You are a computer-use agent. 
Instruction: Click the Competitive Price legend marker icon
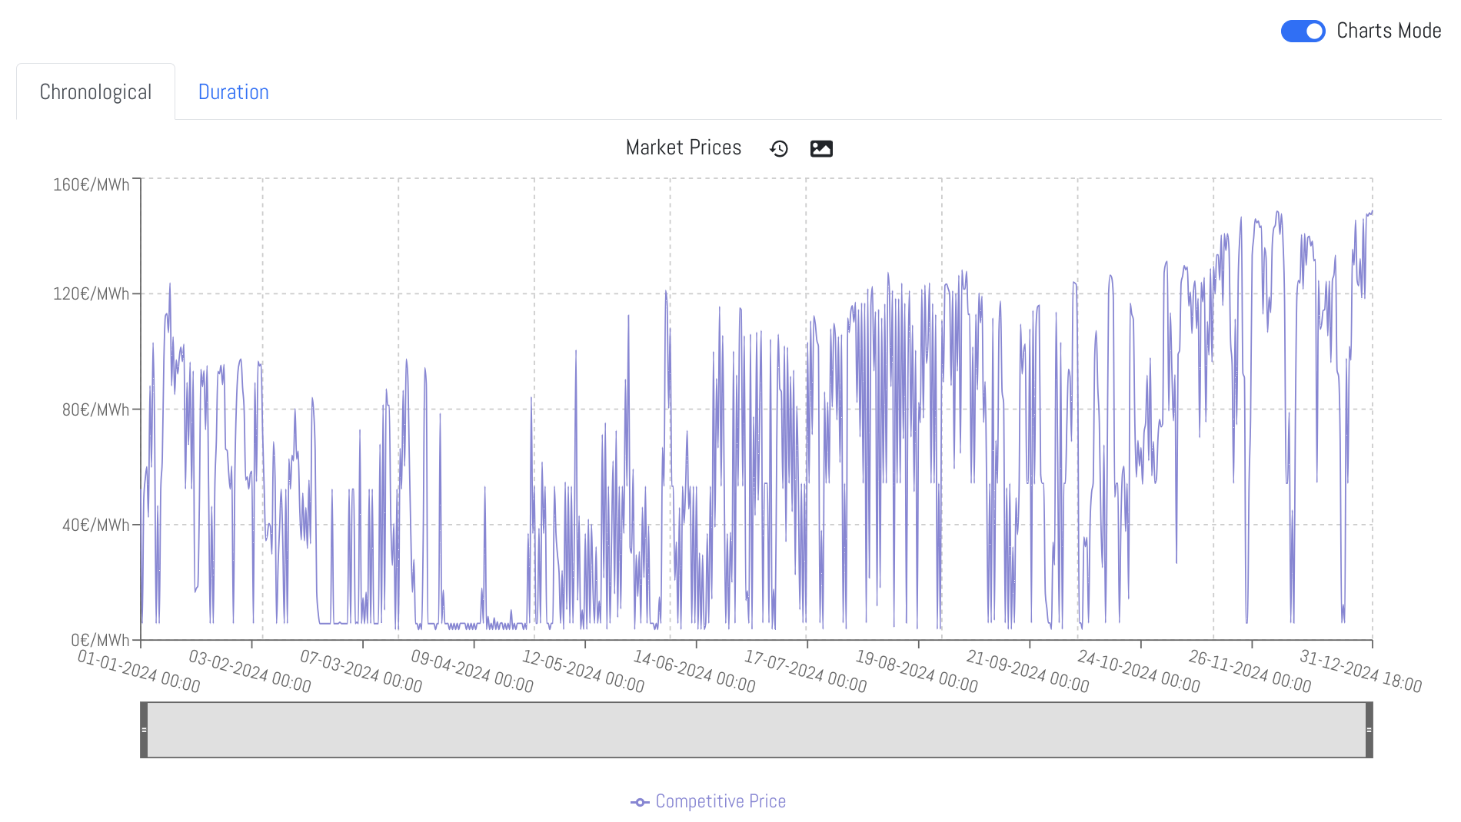click(x=640, y=802)
